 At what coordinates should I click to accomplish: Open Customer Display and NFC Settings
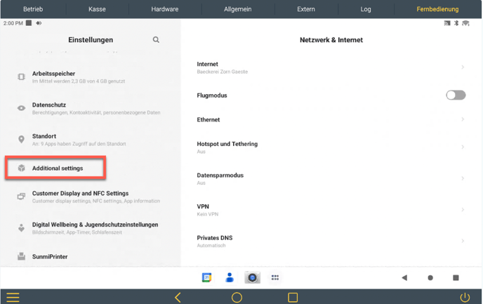(x=80, y=197)
